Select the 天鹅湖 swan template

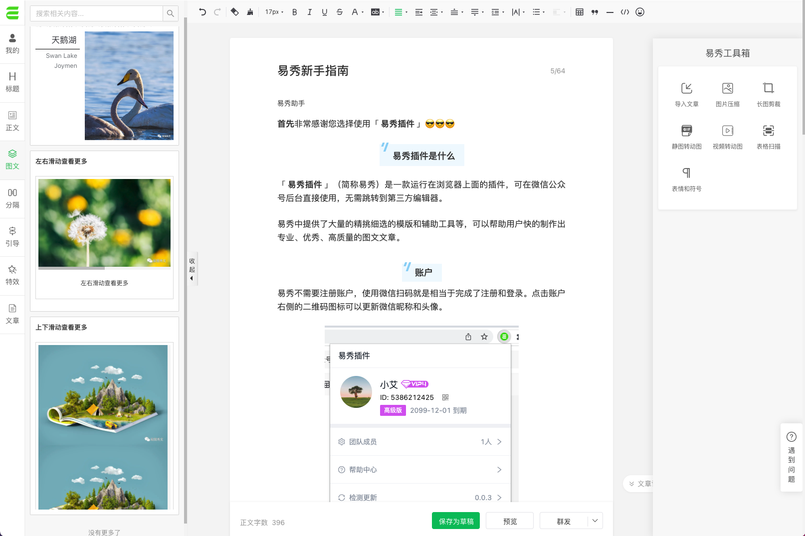104,86
